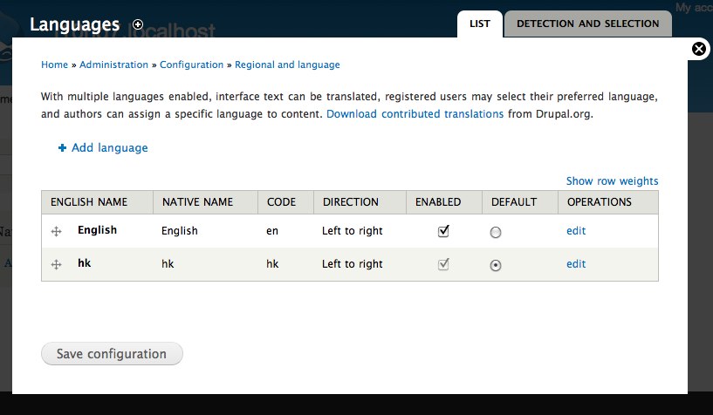The width and height of the screenshot is (713, 415).
Task: Click the drag handle for English row
Action: point(57,232)
